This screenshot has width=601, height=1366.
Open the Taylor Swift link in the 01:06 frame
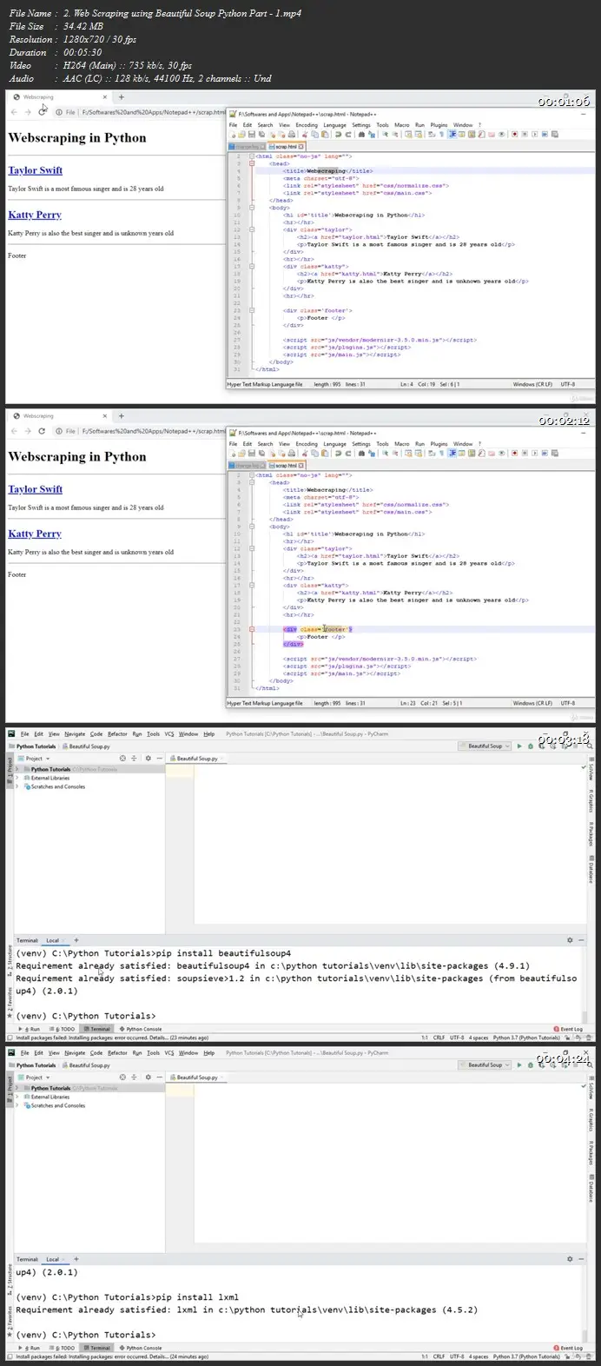pyautogui.click(x=35, y=170)
